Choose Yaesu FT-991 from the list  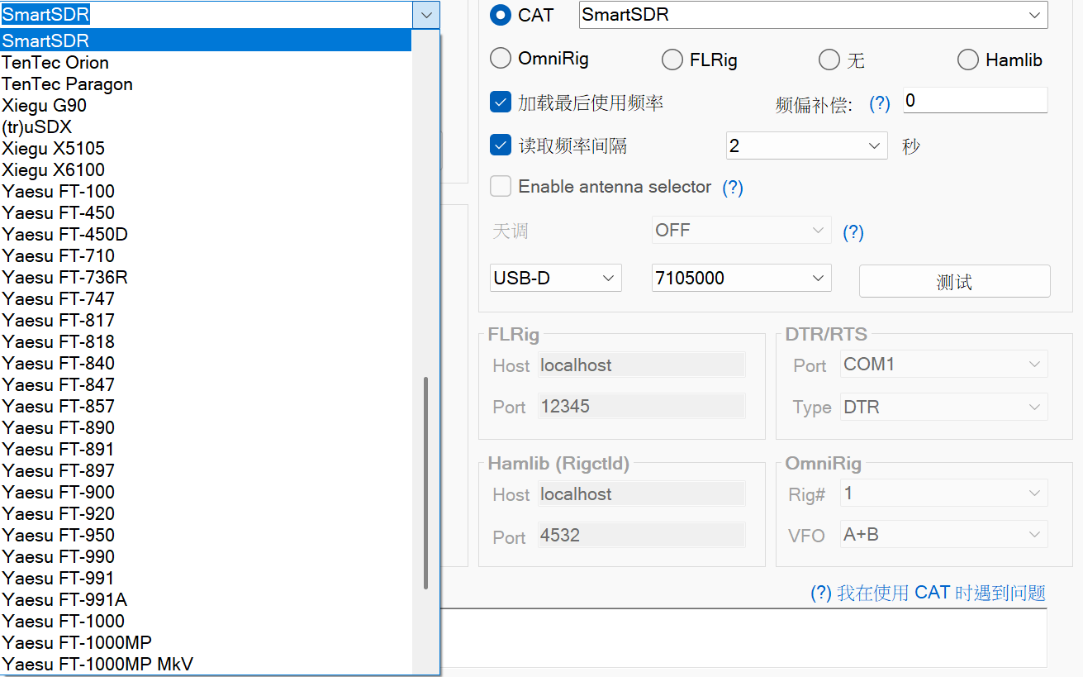tap(206, 578)
